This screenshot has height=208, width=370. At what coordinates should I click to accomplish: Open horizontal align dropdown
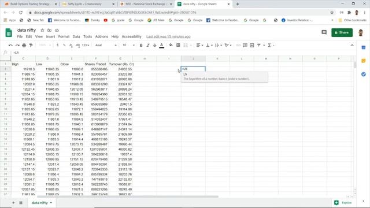pyautogui.click(x=199, y=45)
